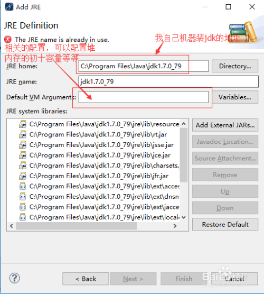Click the red error icon in header

[x=8, y=39]
